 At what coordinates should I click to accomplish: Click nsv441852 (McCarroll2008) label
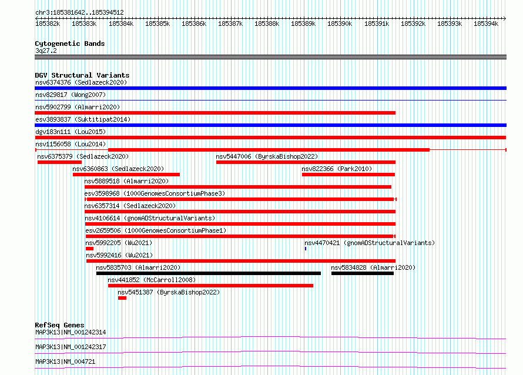152,280
